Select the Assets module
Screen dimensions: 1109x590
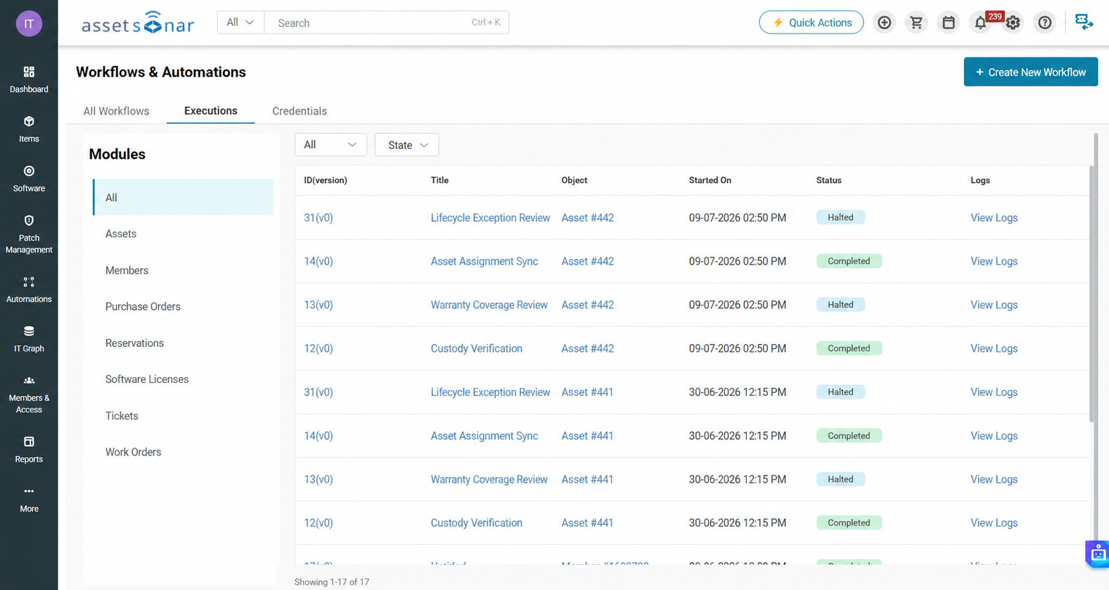(x=121, y=233)
